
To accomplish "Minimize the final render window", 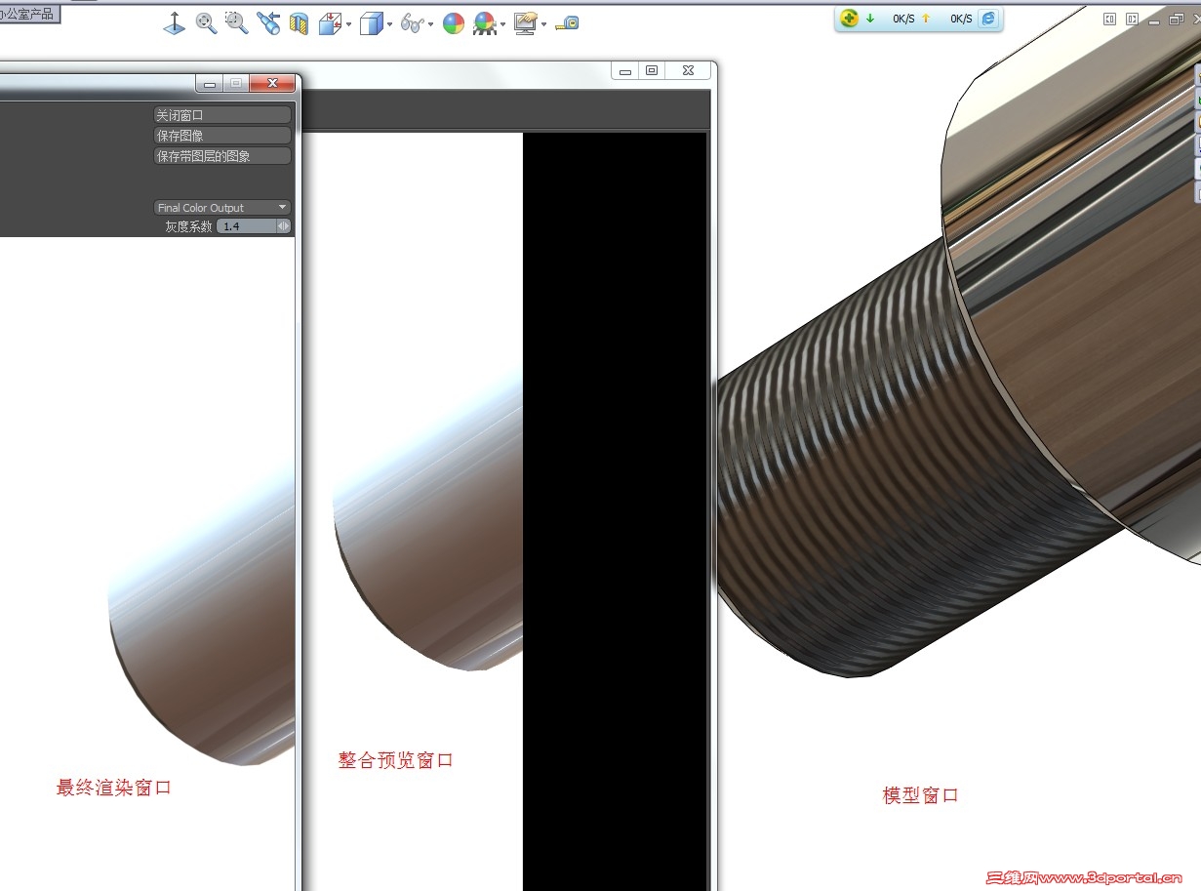I will coord(209,84).
